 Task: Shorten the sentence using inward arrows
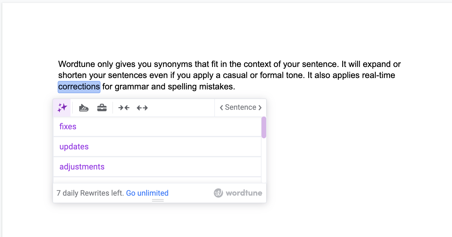tap(124, 108)
